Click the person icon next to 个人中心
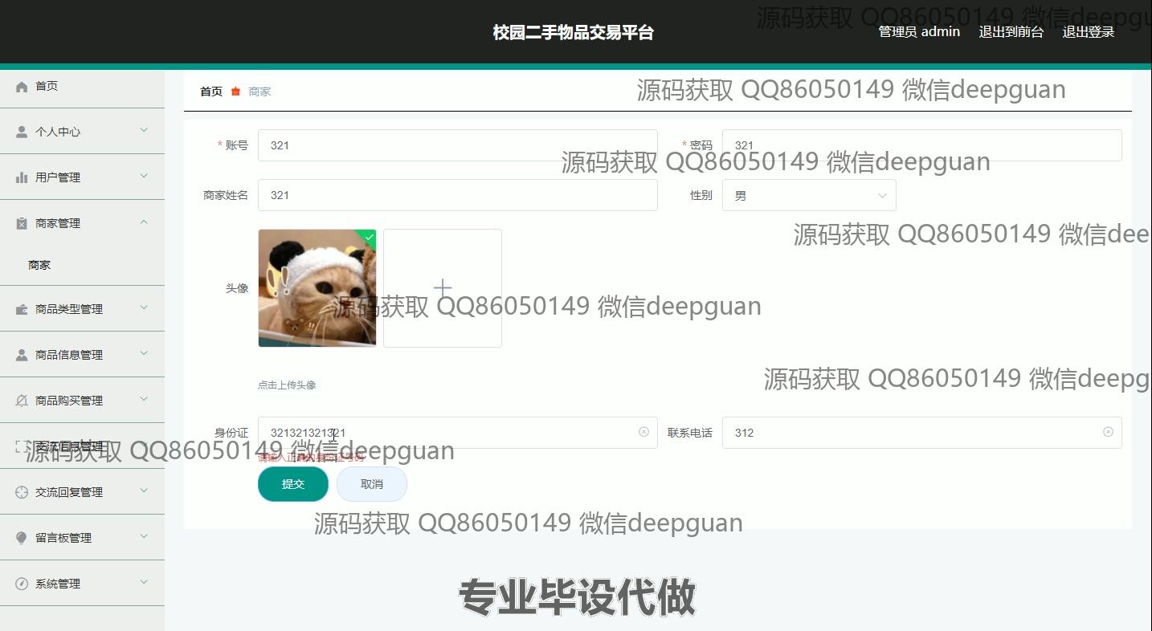This screenshot has width=1152, height=631. pyautogui.click(x=22, y=132)
